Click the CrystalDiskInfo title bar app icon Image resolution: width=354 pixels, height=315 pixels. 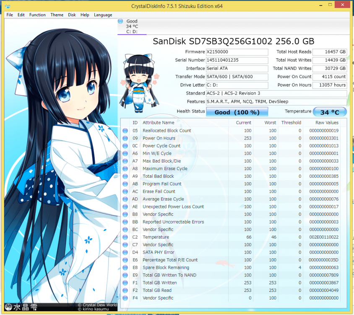tap(8, 6)
